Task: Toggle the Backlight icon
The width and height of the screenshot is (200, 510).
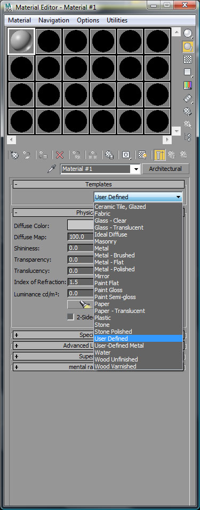Action: coord(188,46)
